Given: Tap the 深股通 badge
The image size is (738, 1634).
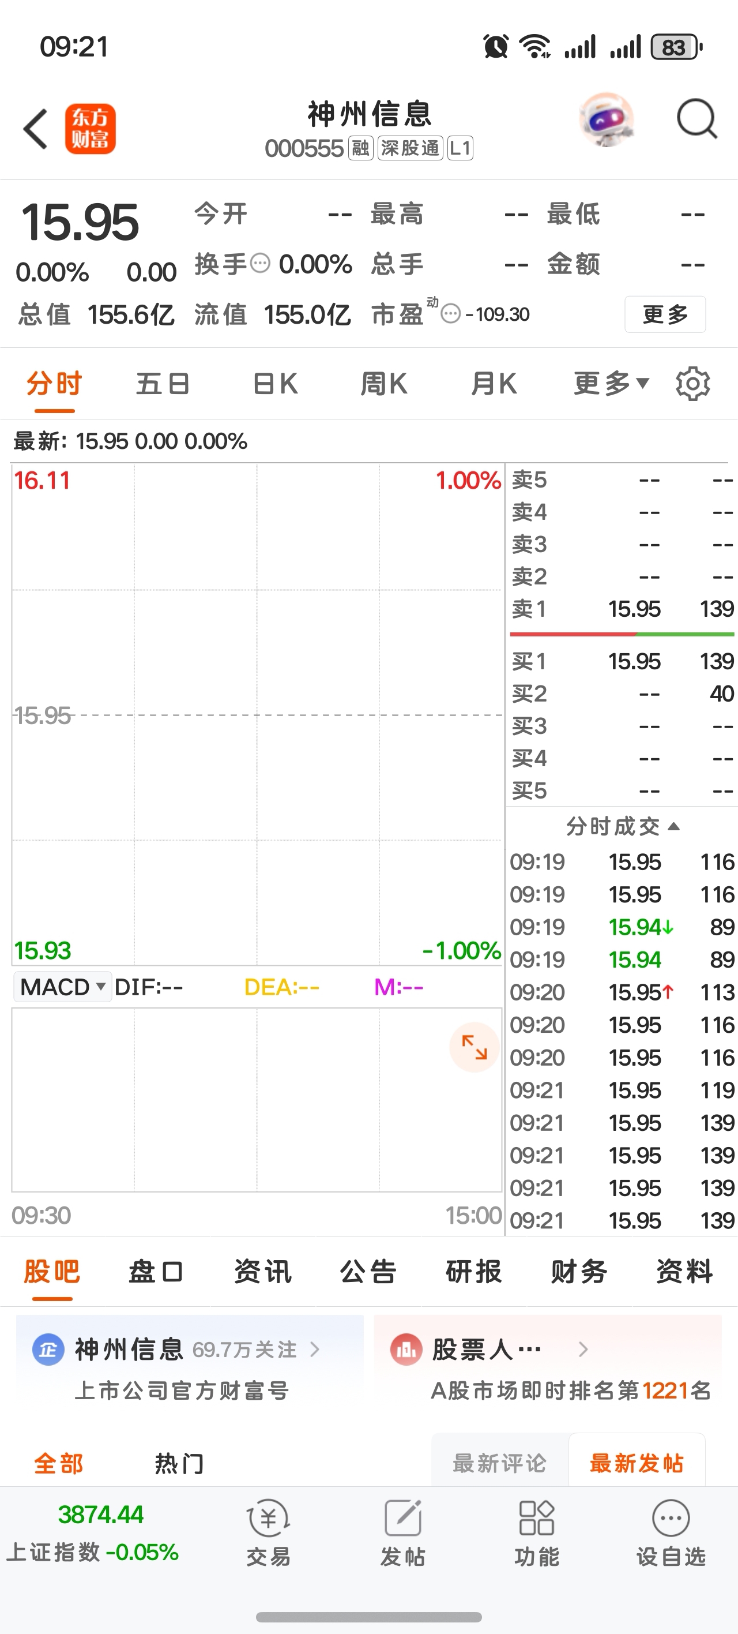Looking at the screenshot, I should [x=410, y=148].
